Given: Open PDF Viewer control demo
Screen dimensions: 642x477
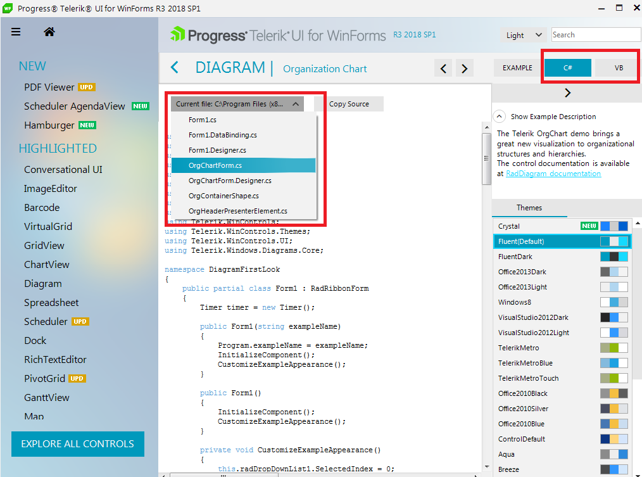Looking at the screenshot, I should pyautogui.click(x=49, y=87).
